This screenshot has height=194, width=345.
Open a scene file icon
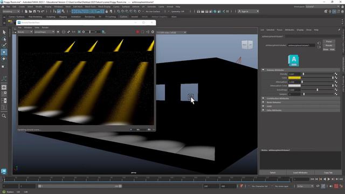30,11
